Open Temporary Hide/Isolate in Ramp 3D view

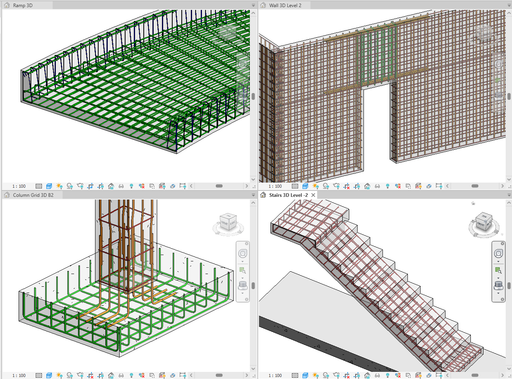(x=121, y=186)
